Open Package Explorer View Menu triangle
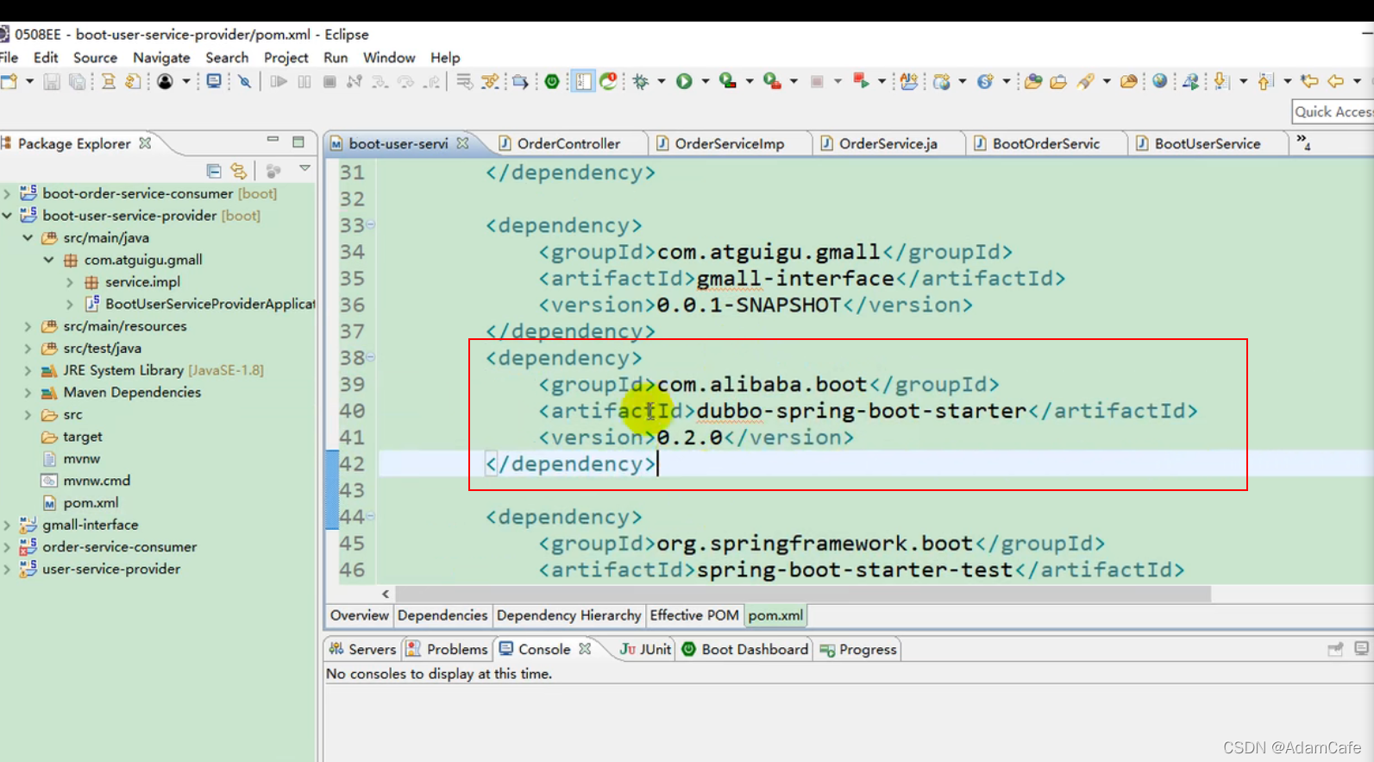This screenshot has height=762, width=1374. click(304, 169)
